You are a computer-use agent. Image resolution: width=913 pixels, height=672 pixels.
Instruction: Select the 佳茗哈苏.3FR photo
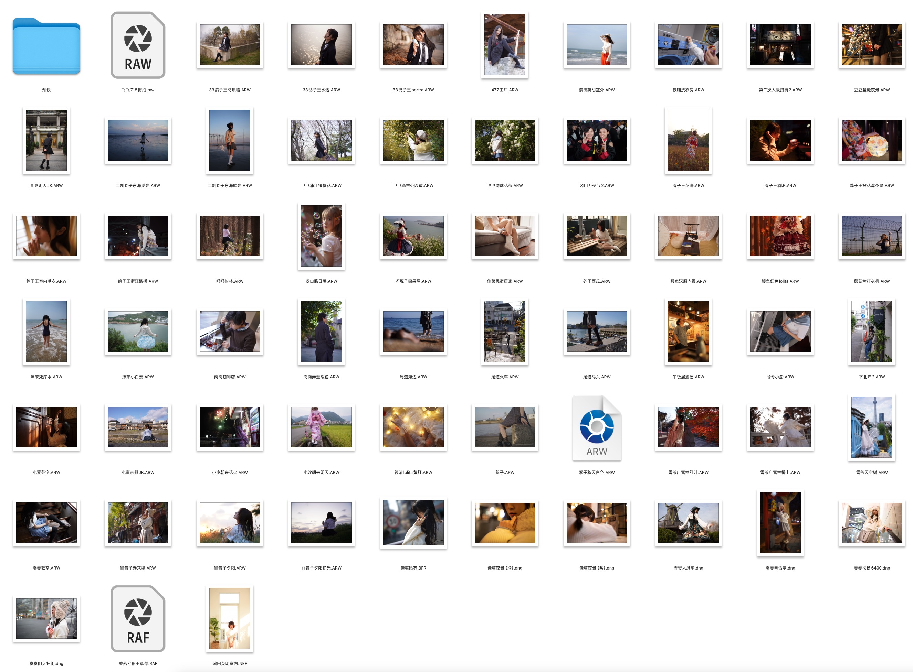(x=413, y=523)
